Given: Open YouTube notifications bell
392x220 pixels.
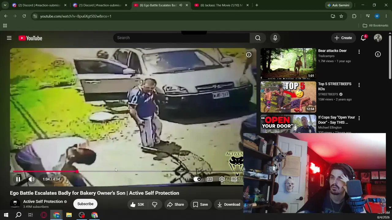Looking at the screenshot, I should tap(363, 38).
